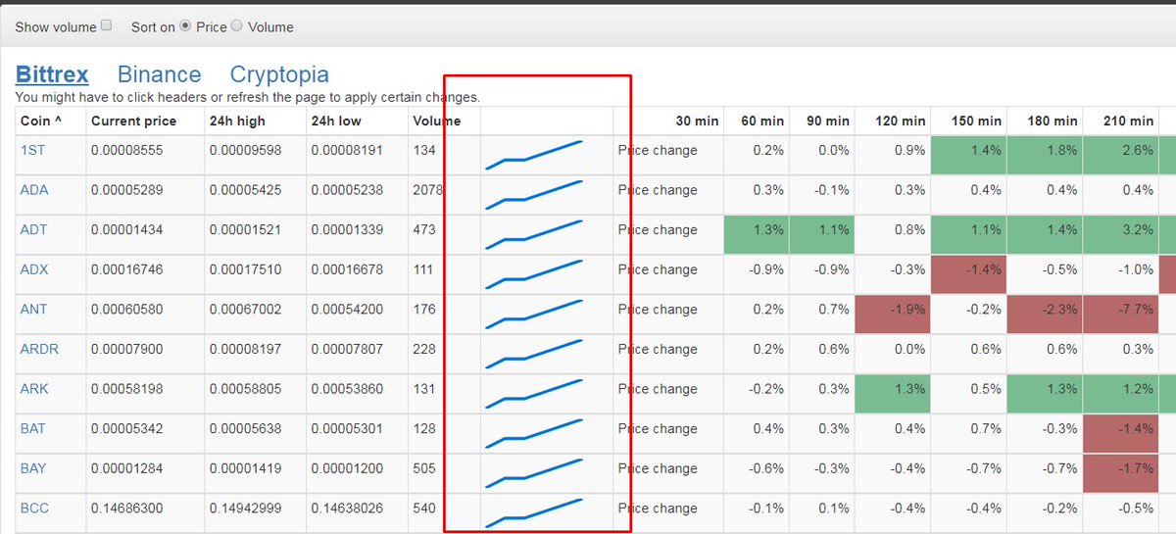The image size is (1176, 534).
Task: Open the BAY coin link
Action: pos(33,468)
